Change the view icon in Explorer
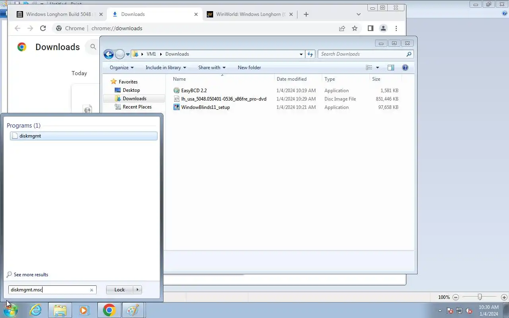Screen dimensions: 509x318 coord(369,68)
